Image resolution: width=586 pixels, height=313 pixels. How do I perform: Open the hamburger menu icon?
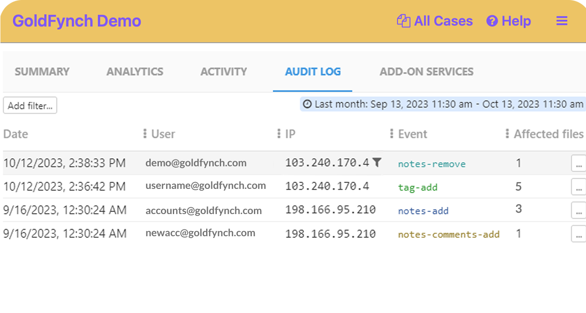562,21
